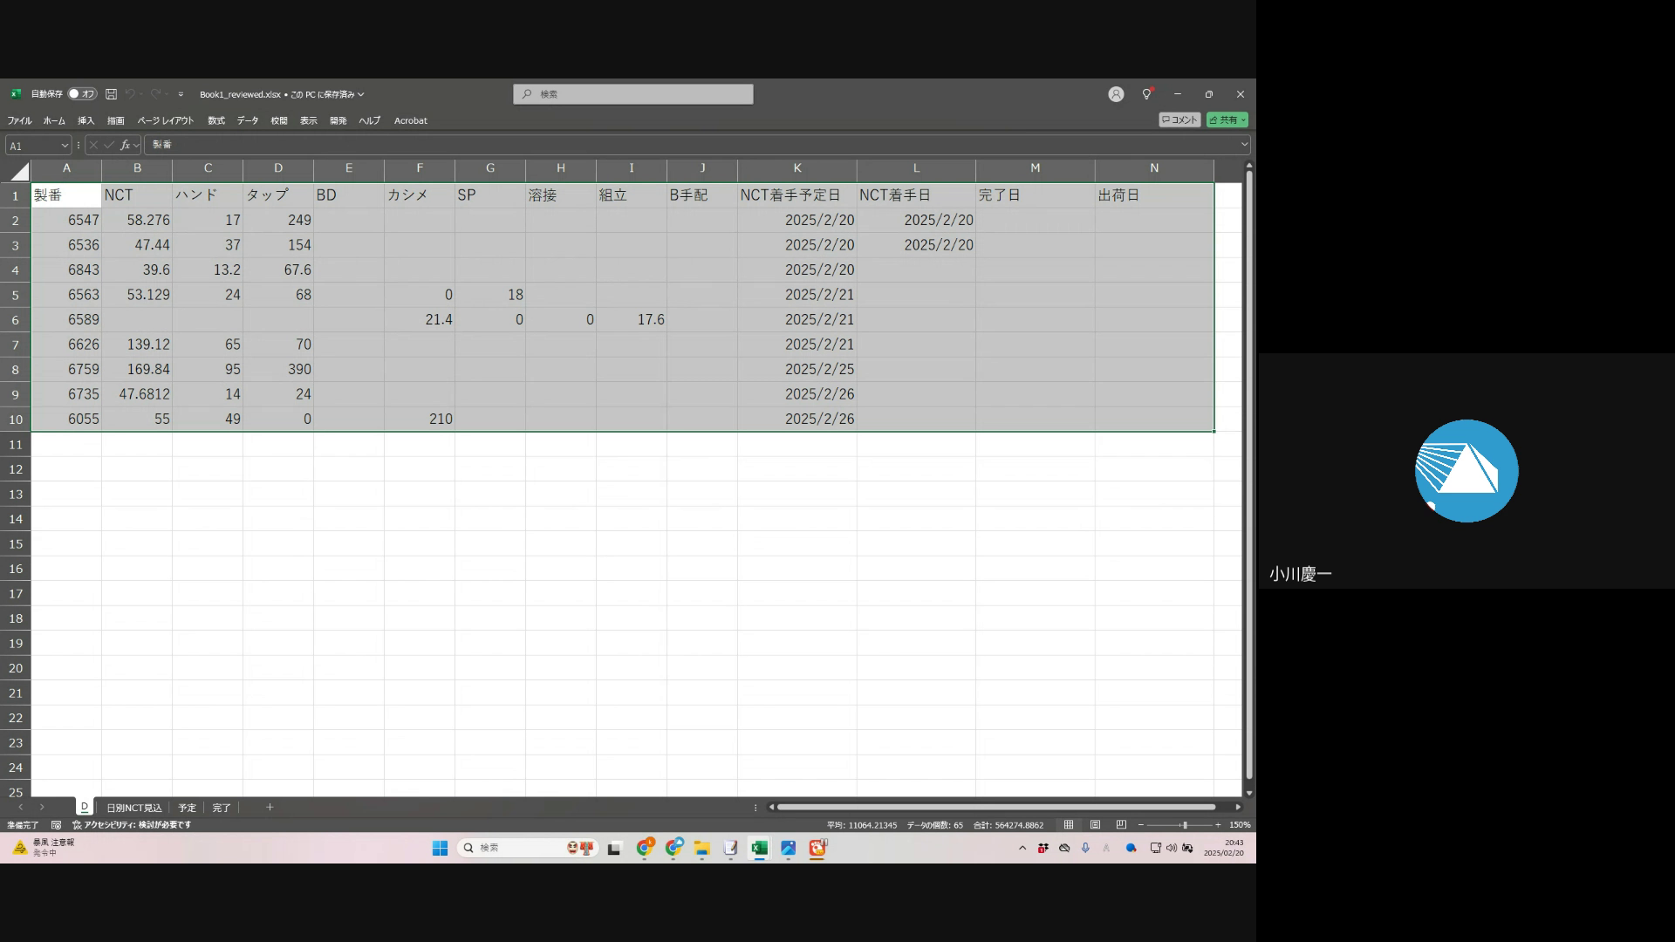Screen dimensions: 1675x942
Task: Click the accessibility status message
Action: pos(132,824)
